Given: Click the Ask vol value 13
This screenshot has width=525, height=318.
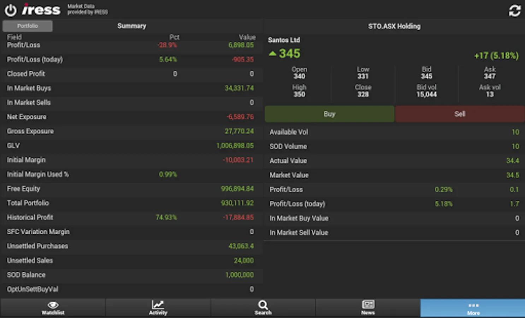Looking at the screenshot, I should pos(490,94).
